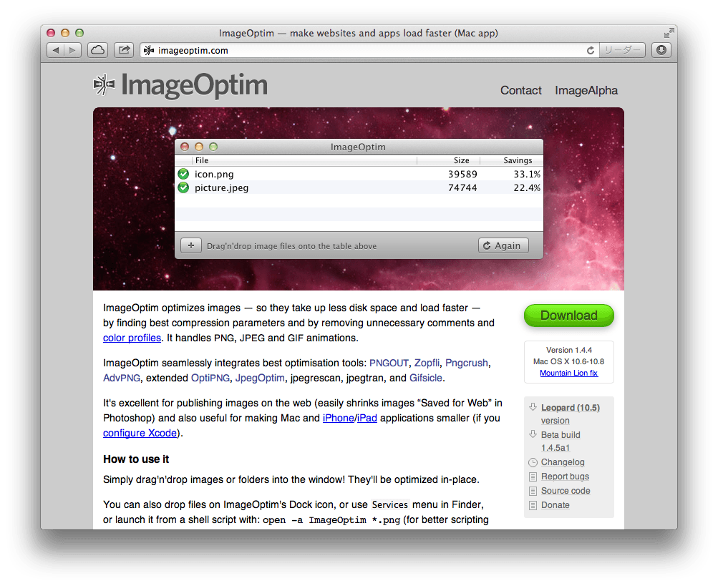Click clock icon beside Changelog

point(533,462)
